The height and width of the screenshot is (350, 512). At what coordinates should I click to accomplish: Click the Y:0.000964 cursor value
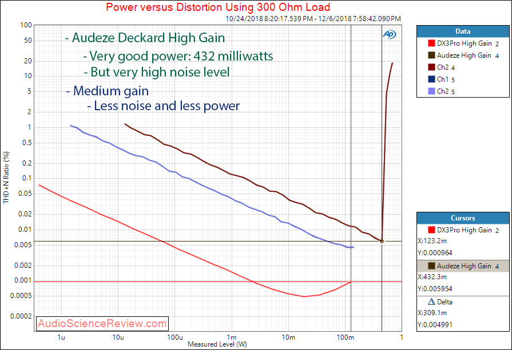[435, 253]
